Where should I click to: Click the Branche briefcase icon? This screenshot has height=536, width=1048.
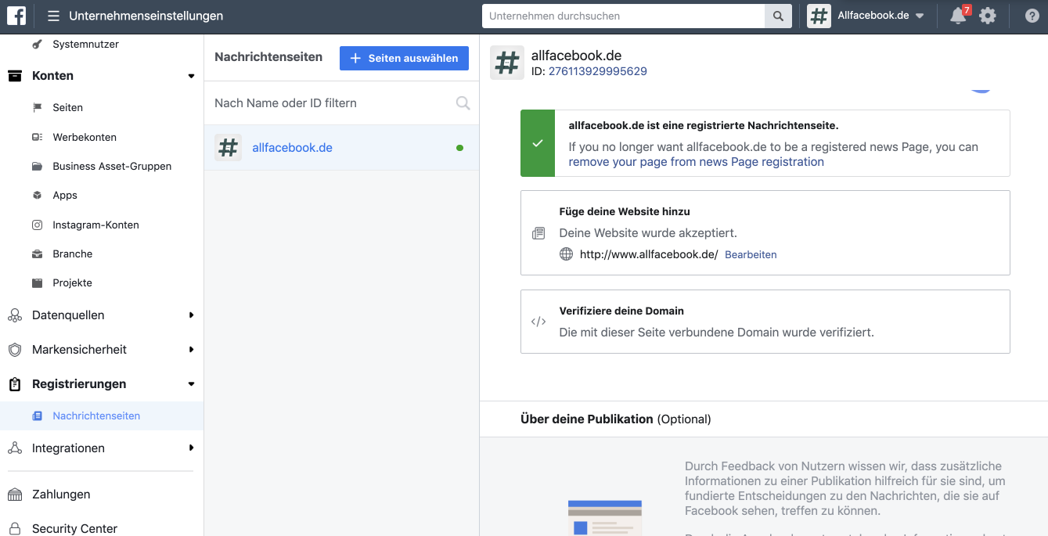click(37, 254)
